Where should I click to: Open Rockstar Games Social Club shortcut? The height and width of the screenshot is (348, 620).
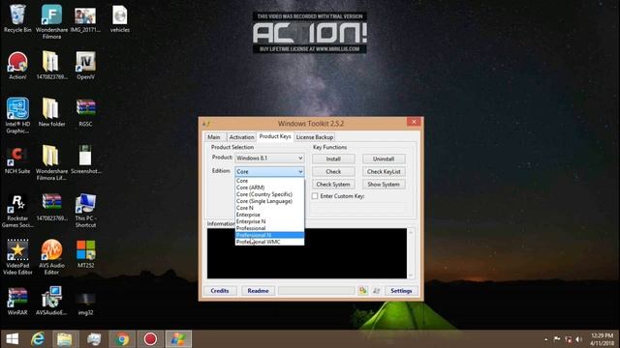tap(17, 211)
